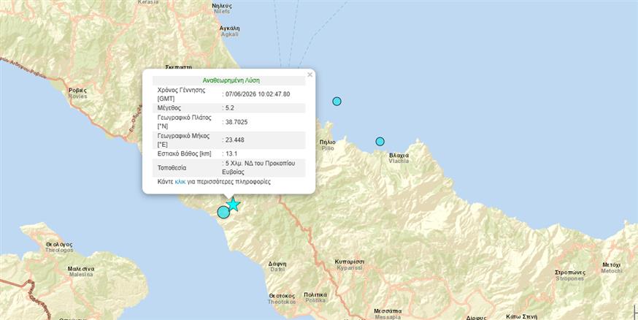Click the latitude value 38.7025

point(237,122)
